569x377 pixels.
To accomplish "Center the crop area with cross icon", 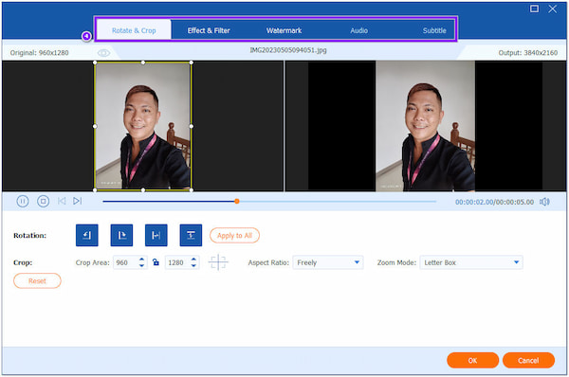I will pos(218,262).
